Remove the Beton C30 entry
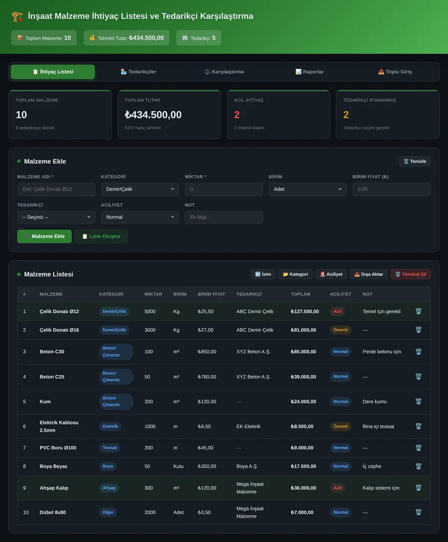448x542 pixels. pos(419,352)
